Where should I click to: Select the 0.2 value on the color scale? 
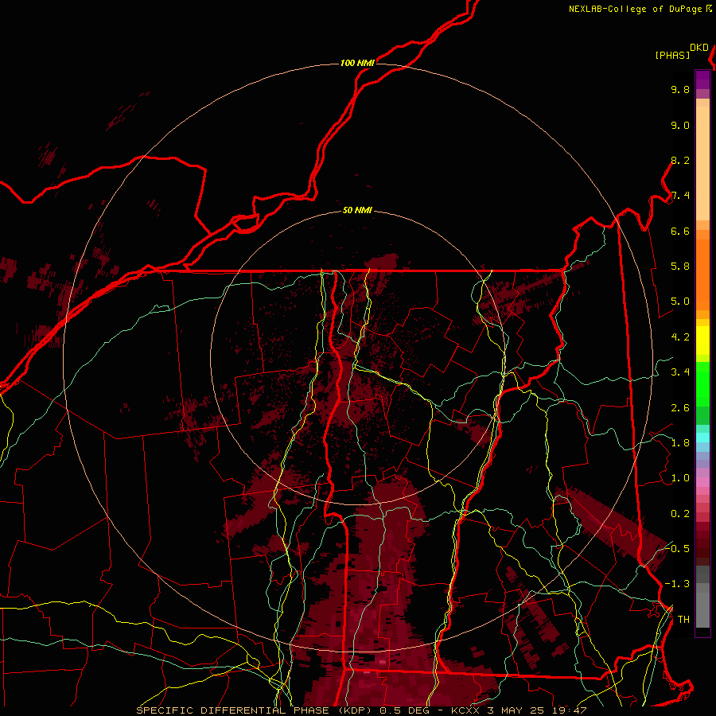coord(680,514)
